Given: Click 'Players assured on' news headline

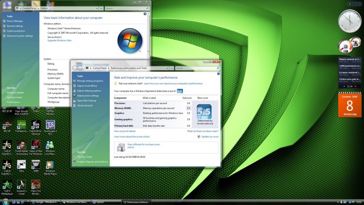Looking at the screenshot, I should click(349, 59).
